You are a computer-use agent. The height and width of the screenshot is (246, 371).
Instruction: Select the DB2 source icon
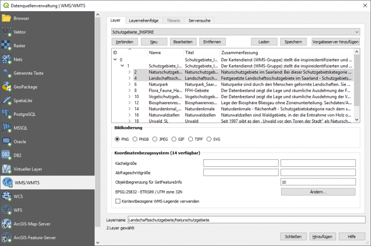[x=6, y=155]
